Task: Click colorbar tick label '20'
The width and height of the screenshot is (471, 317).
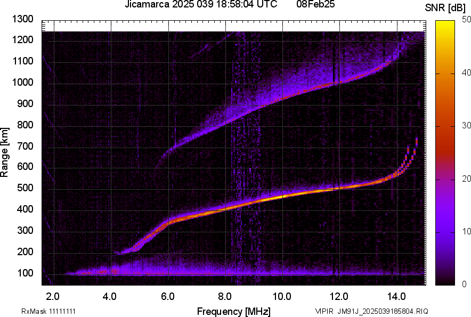Action: click(x=466, y=179)
